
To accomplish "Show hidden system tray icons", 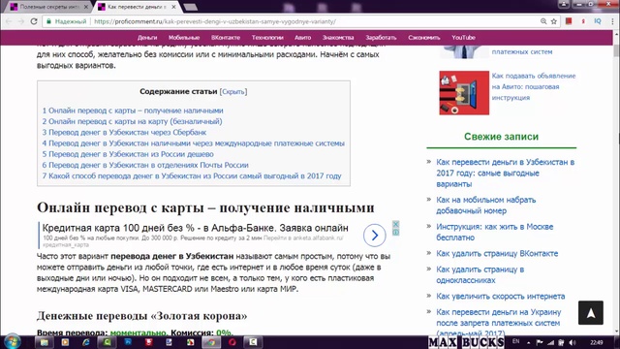I will pyautogui.click(x=528, y=342).
